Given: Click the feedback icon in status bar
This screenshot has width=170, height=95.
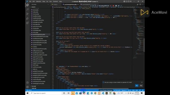Looking at the screenshot, I should 140,90.
